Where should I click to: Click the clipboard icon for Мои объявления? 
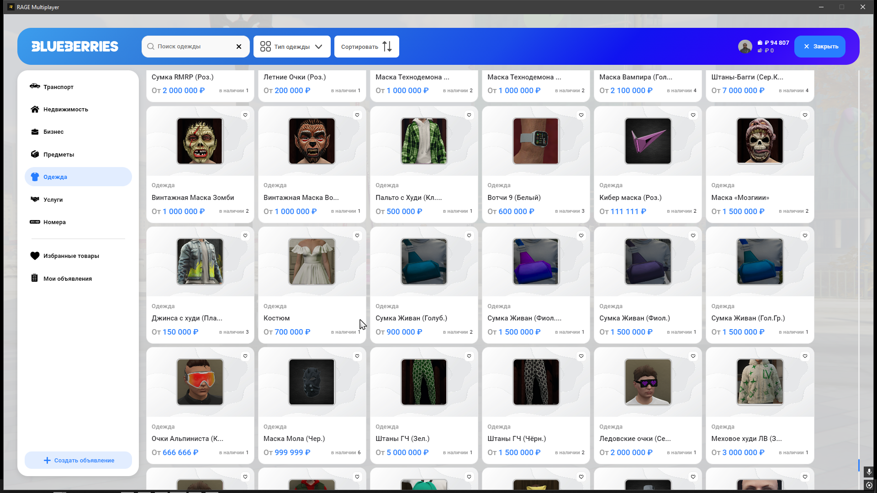click(35, 278)
